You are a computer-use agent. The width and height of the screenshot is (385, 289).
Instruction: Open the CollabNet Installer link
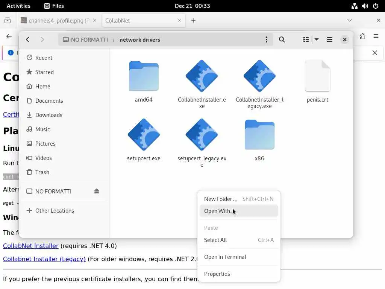tap(31, 246)
